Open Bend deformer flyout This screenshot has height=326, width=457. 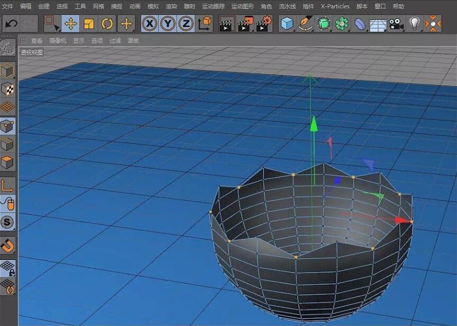(x=360, y=24)
